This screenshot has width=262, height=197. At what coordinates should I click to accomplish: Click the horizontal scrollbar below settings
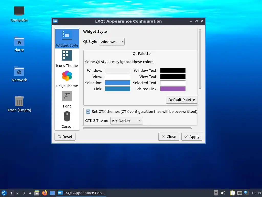tap(137, 128)
